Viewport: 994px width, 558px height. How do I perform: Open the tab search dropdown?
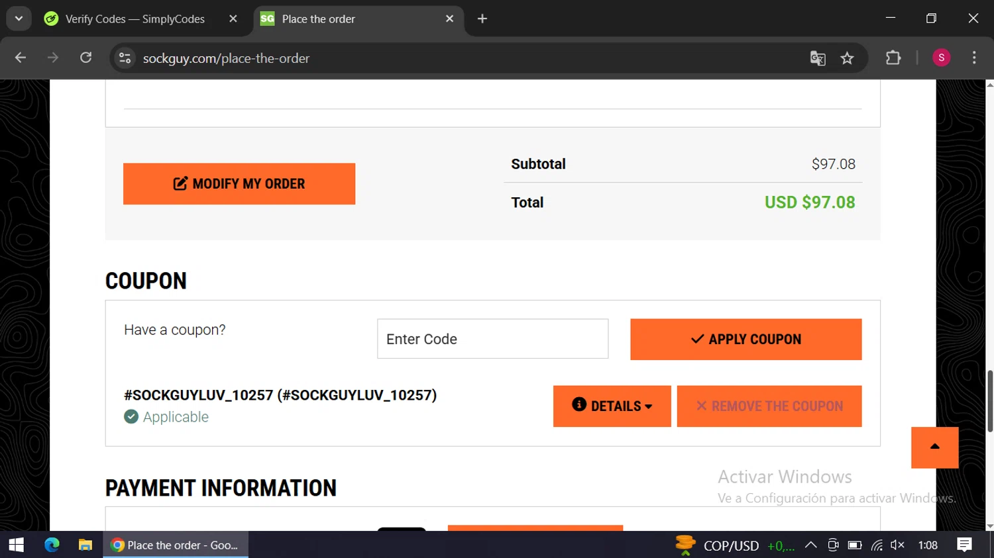pos(19,19)
